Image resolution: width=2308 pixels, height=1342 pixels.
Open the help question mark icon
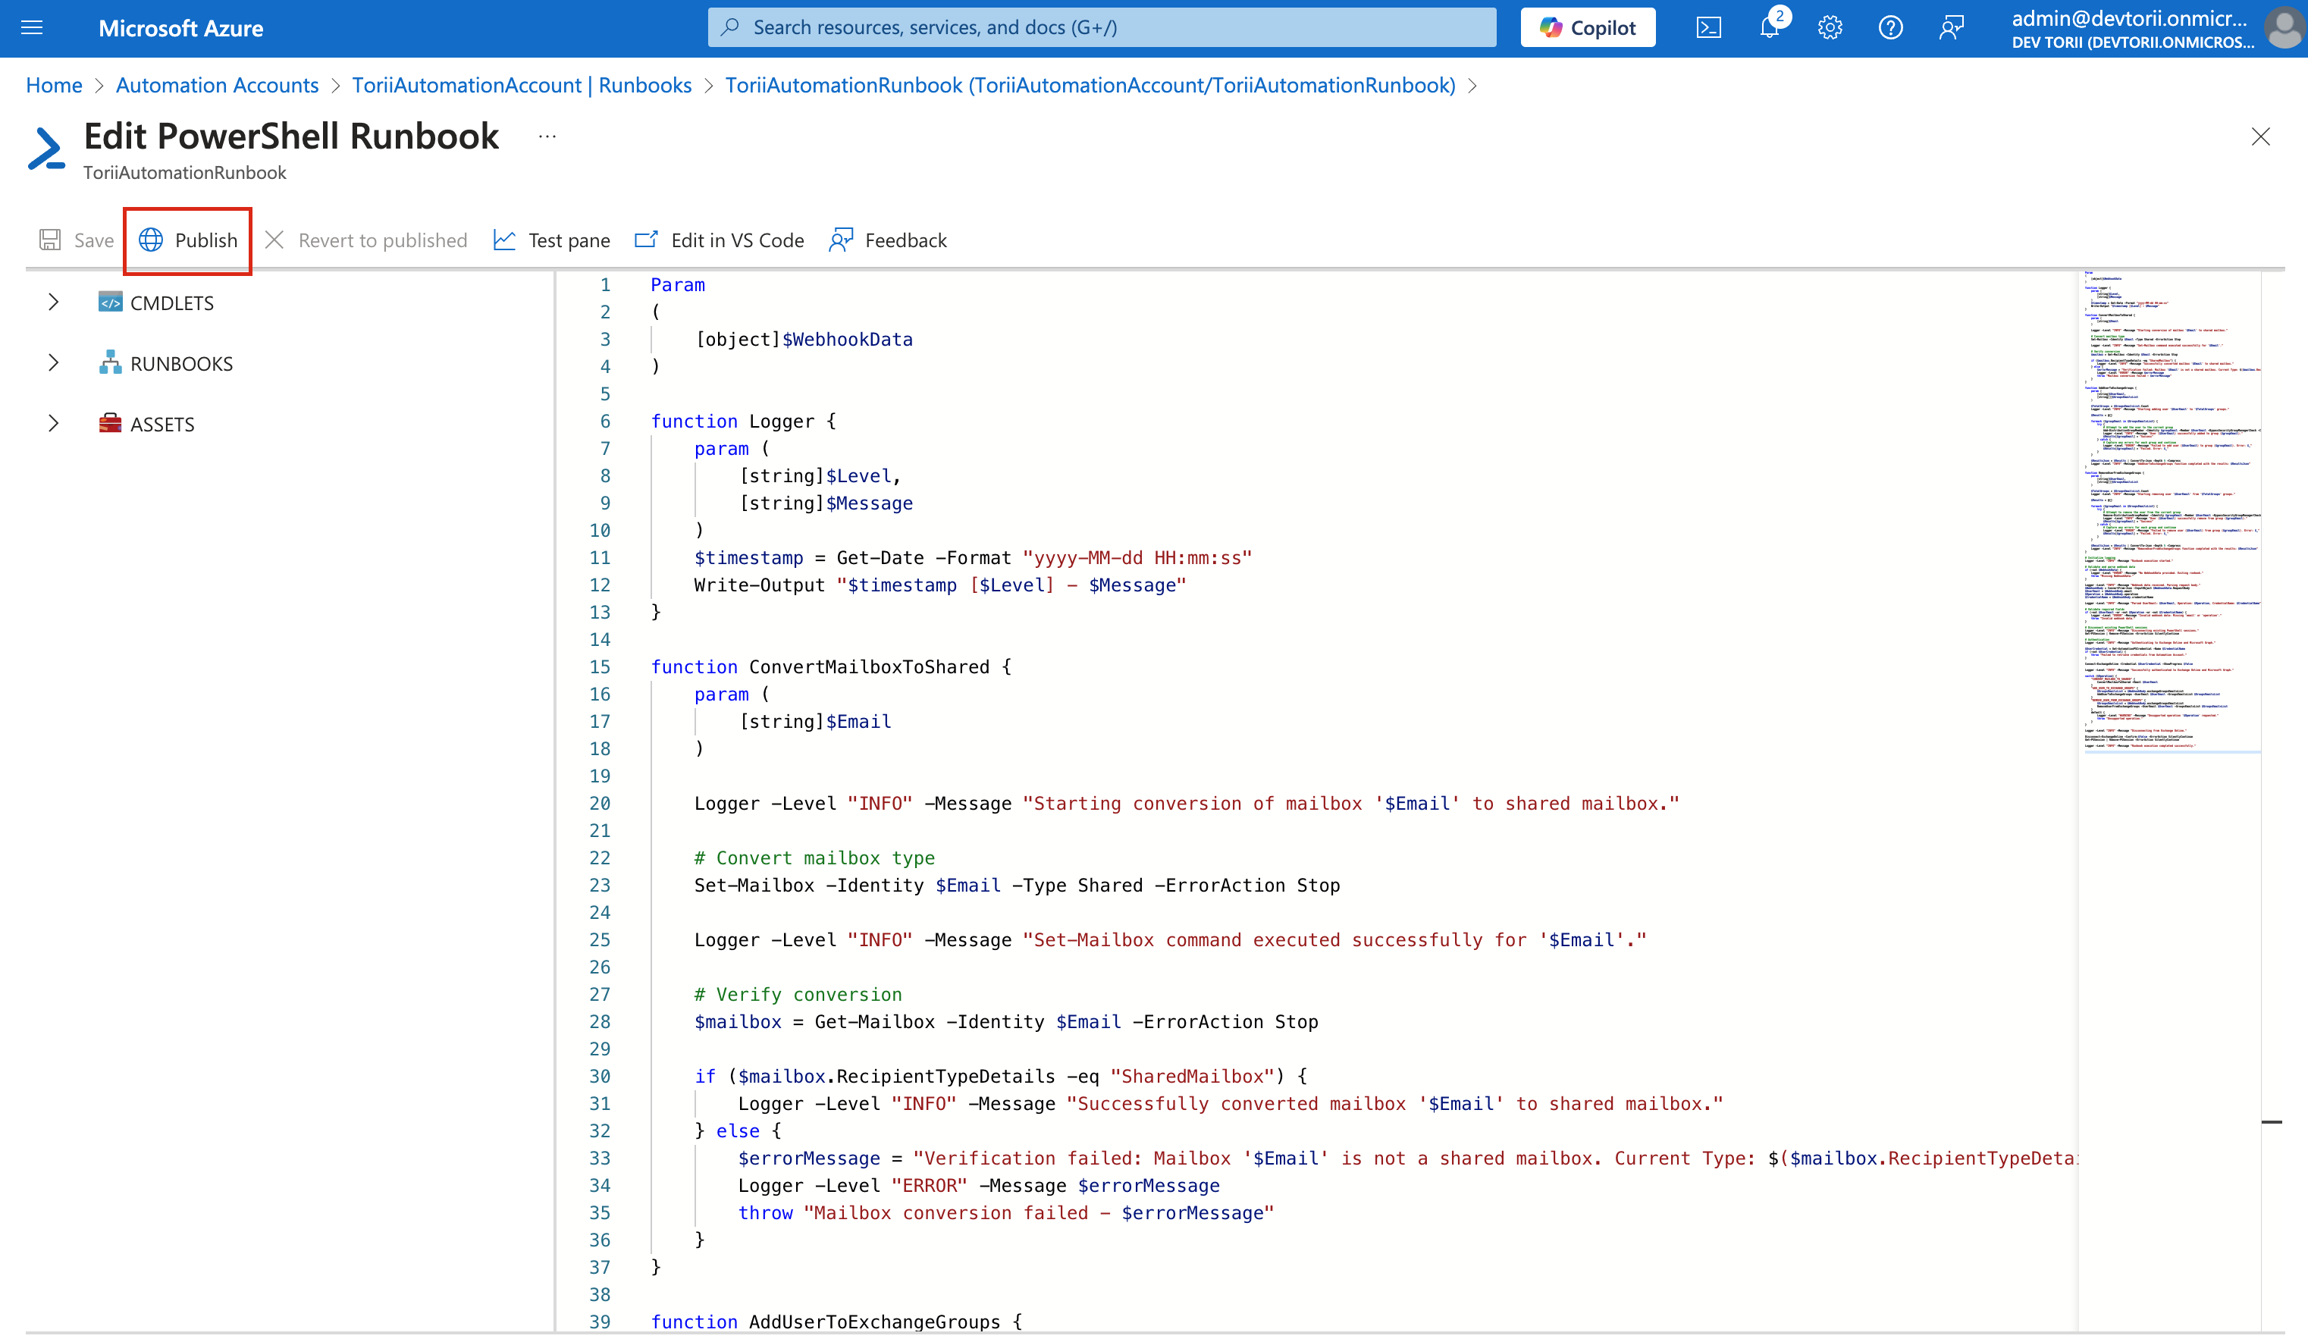[1890, 27]
